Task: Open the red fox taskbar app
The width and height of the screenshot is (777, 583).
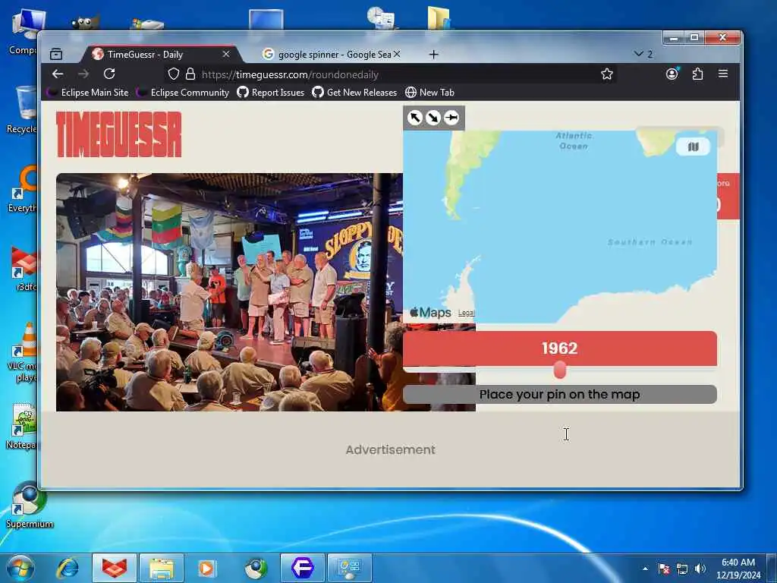Action: [115, 568]
